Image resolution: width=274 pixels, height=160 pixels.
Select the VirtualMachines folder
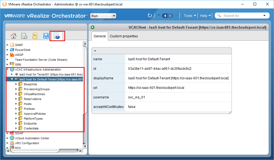[34, 94]
